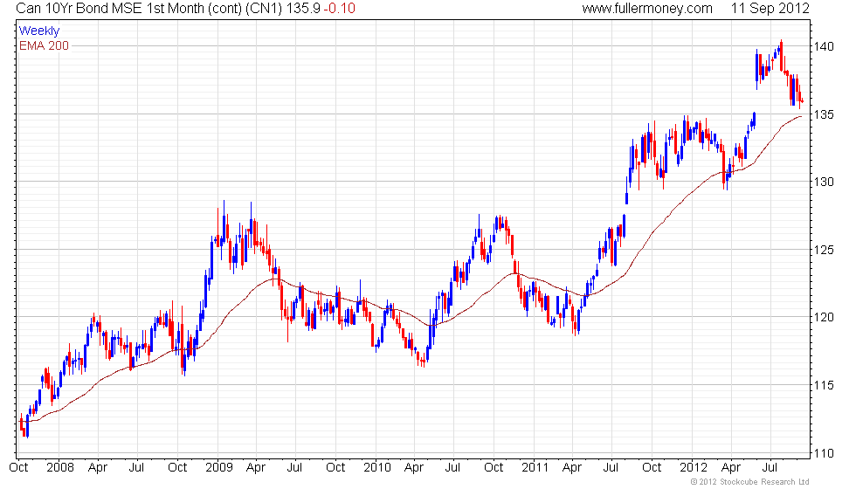
Task: Open the www.fullermoney.com link
Action: (x=647, y=9)
